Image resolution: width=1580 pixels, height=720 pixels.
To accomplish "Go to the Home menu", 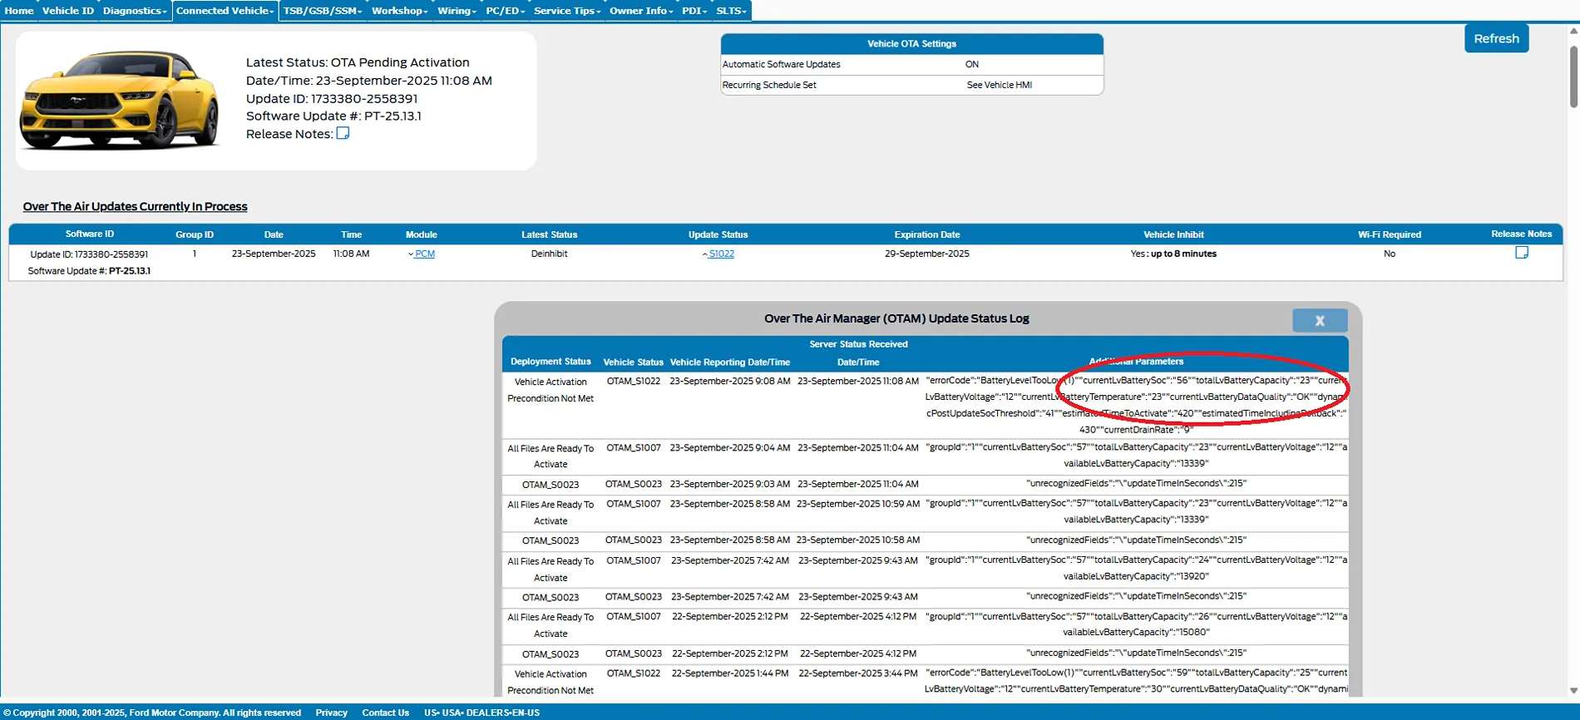I will pos(19,11).
